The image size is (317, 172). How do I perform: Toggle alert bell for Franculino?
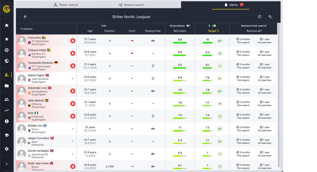(x=73, y=41)
